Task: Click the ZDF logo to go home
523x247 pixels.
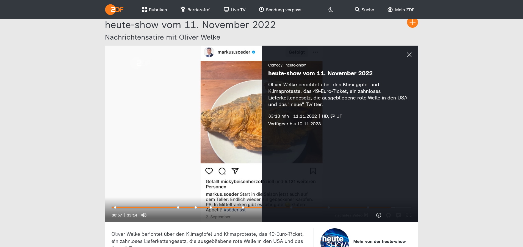Action: point(114,10)
